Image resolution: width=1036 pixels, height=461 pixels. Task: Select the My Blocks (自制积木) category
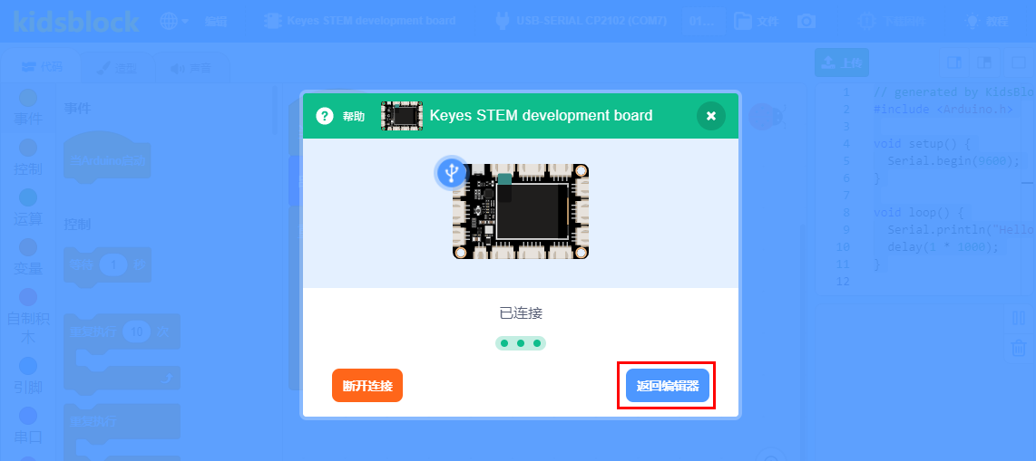coord(28,318)
